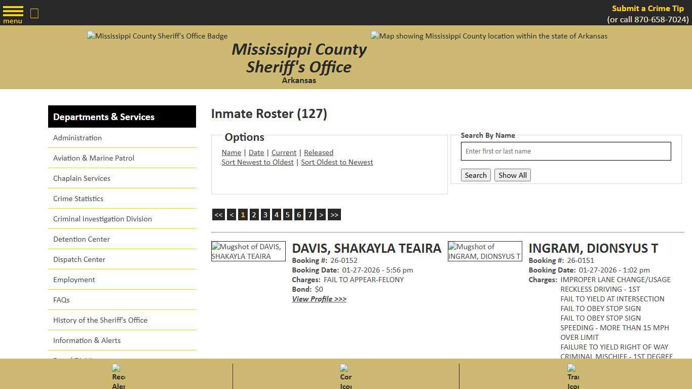Open the Detention Center menu item
Image resolution: width=692 pixels, height=389 pixels.
coord(81,239)
